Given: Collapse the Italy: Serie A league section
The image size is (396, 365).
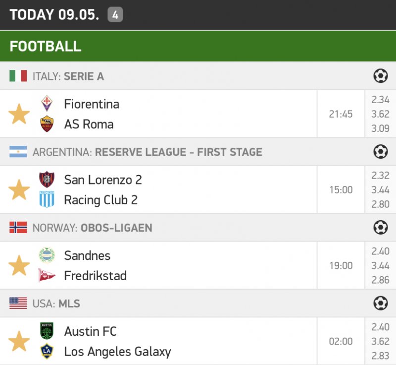Looking at the screenshot, I should [x=68, y=76].
